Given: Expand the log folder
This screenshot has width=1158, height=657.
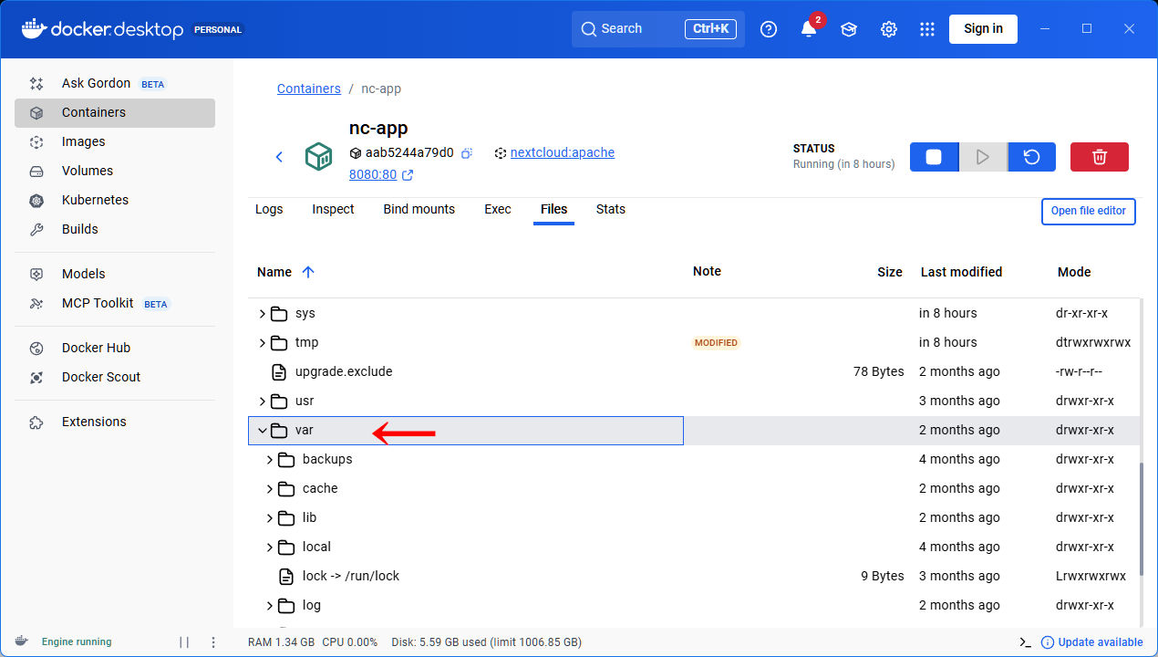Looking at the screenshot, I should (270, 606).
